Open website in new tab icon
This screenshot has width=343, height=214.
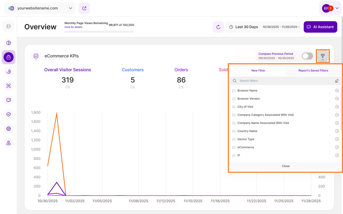84,8
